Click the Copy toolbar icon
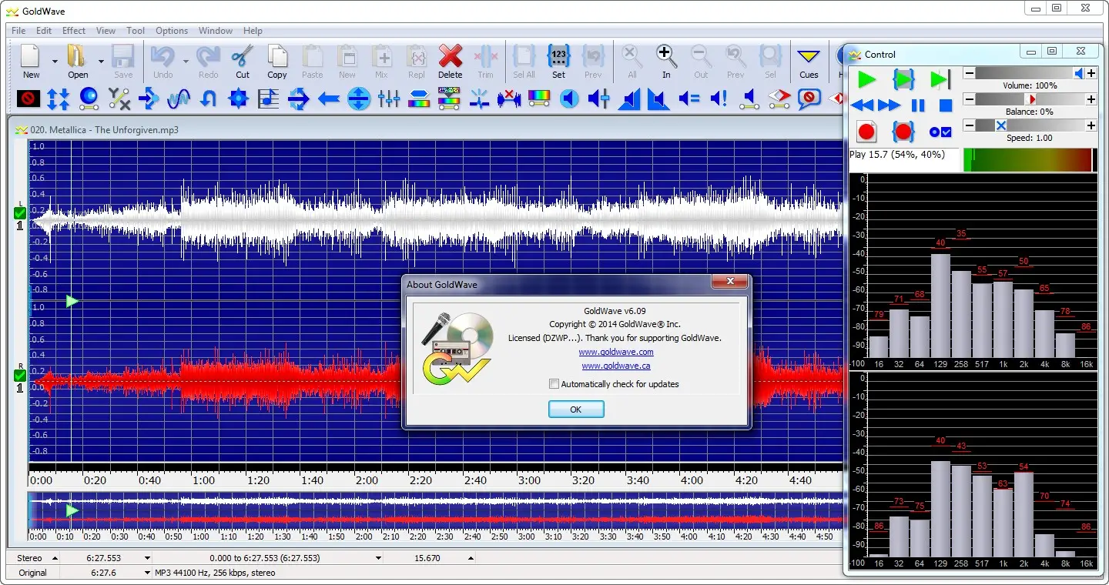This screenshot has width=1109, height=585. coord(277,56)
